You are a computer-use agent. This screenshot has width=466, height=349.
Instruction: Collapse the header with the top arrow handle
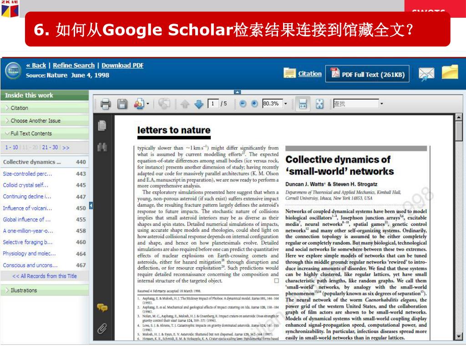pos(237,92)
